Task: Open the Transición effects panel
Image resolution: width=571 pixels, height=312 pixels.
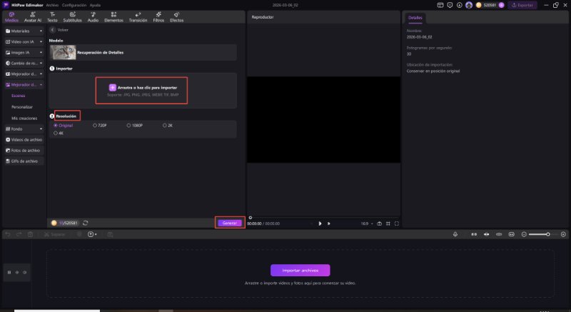Action: pyautogui.click(x=138, y=17)
